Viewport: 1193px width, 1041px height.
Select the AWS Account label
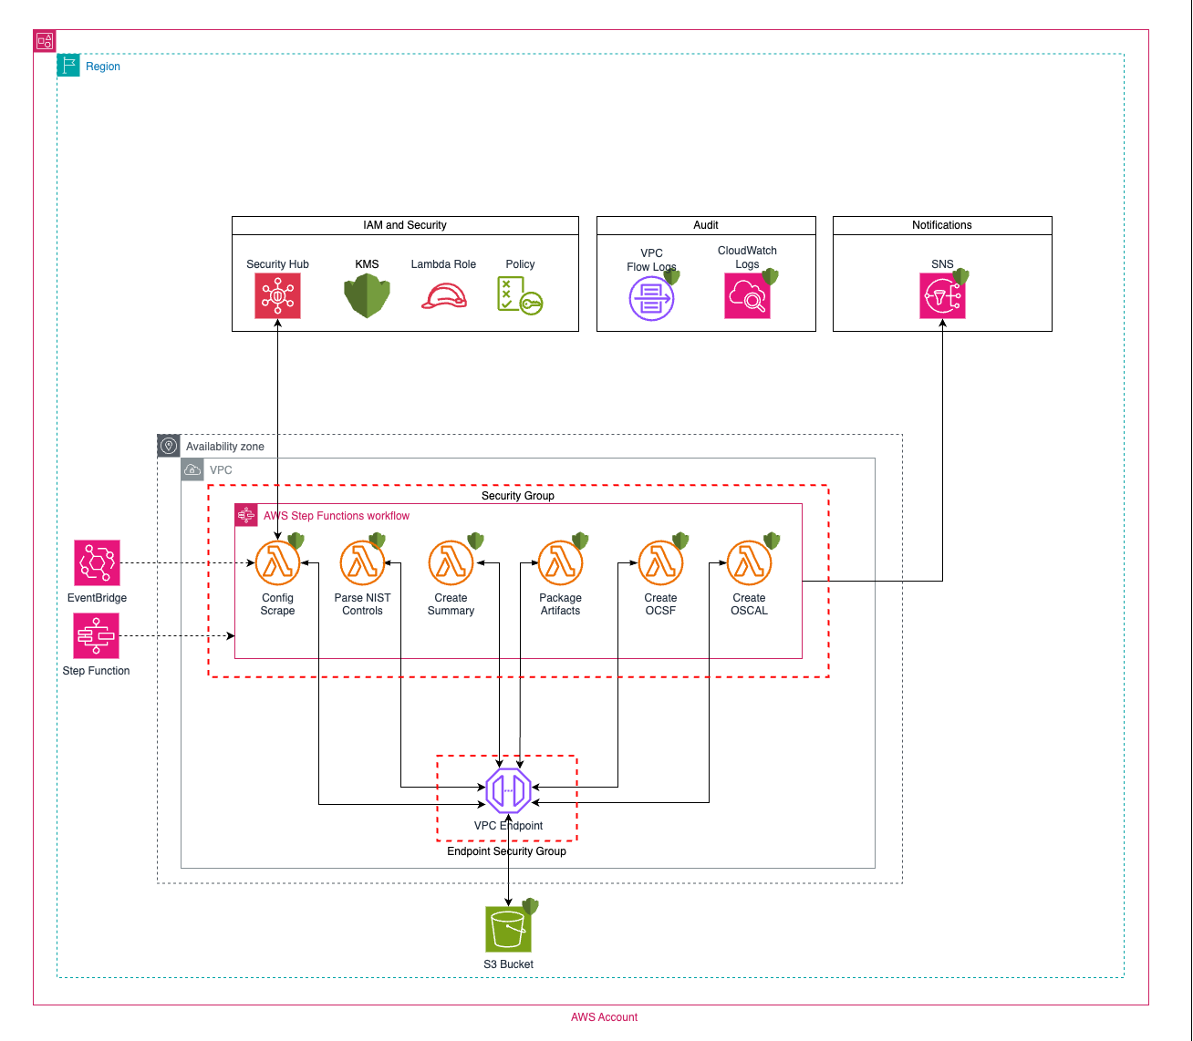[x=604, y=1017]
